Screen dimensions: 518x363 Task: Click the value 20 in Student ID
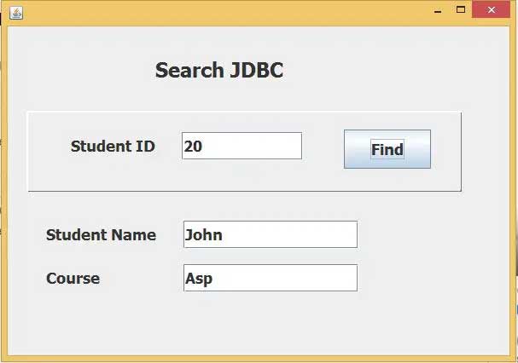coord(193,147)
